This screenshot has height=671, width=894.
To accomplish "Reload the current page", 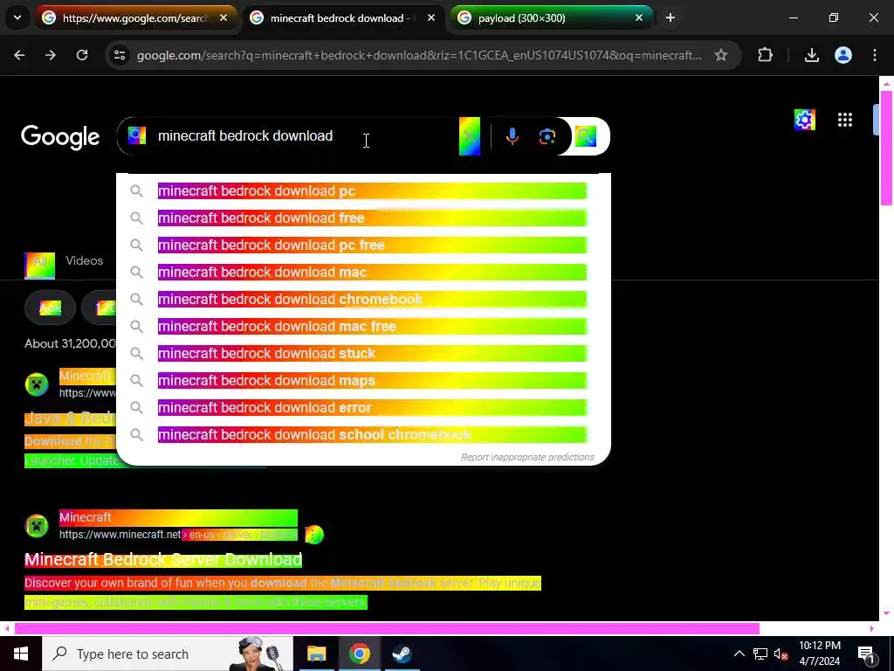I will point(82,55).
